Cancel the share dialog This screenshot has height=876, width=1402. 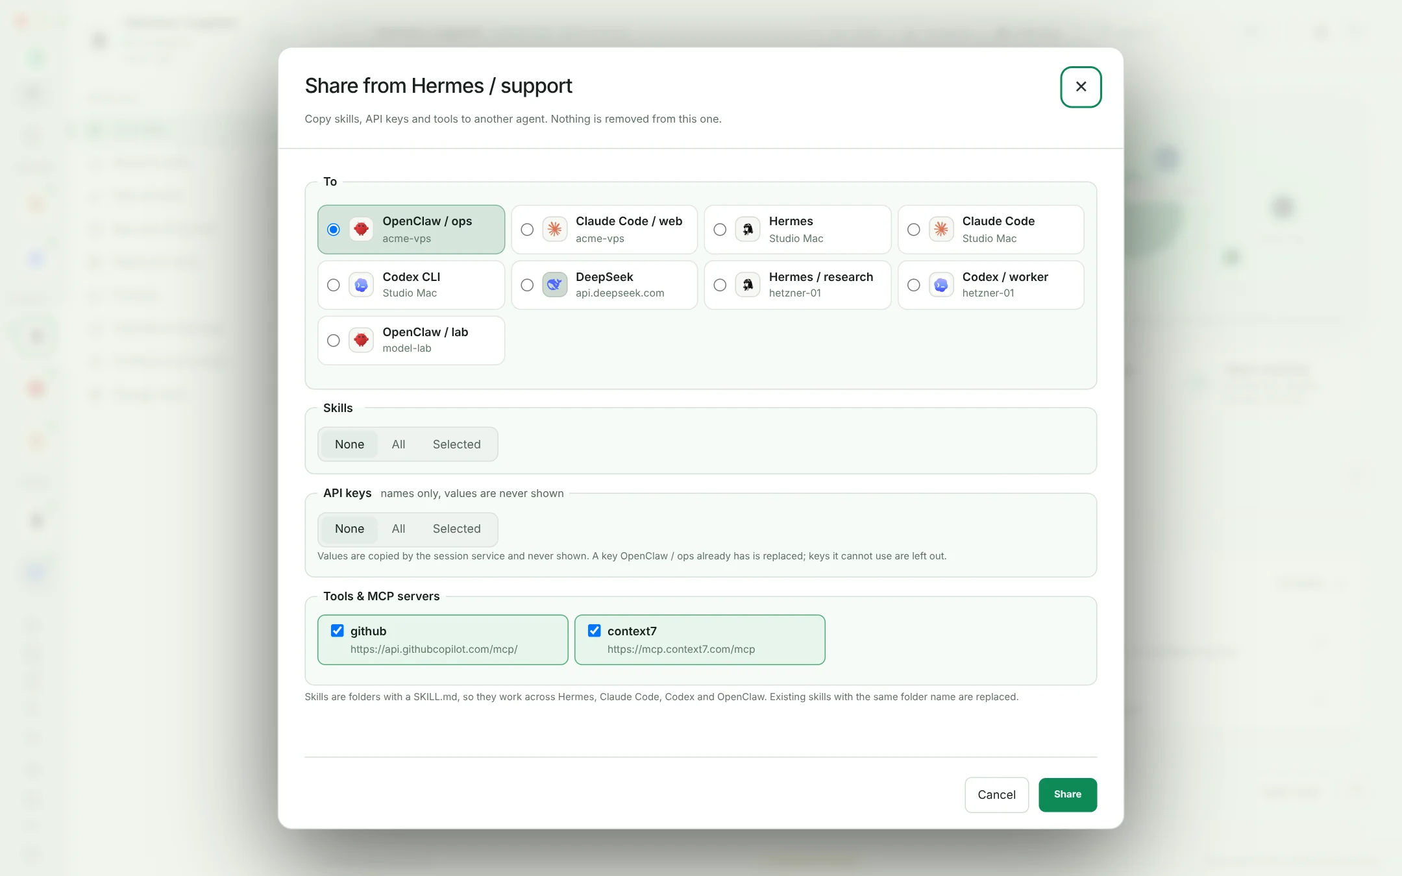click(996, 795)
